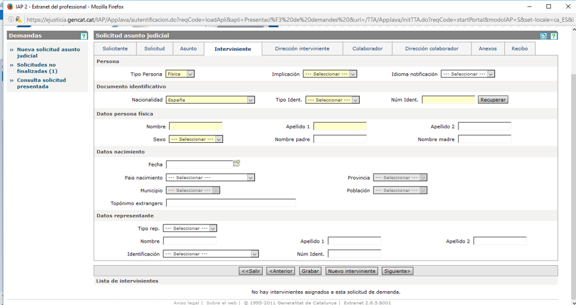Click the Nuevo interviniente button
576x305 pixels.
click(x=352, y=271)
